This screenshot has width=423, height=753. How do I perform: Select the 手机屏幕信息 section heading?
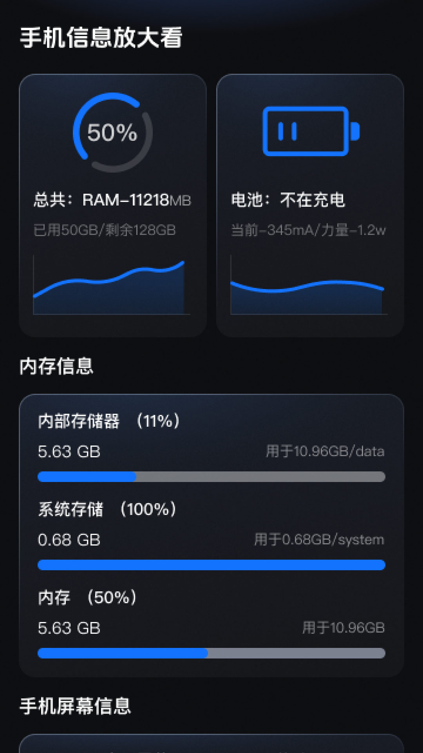coord(75,706)
